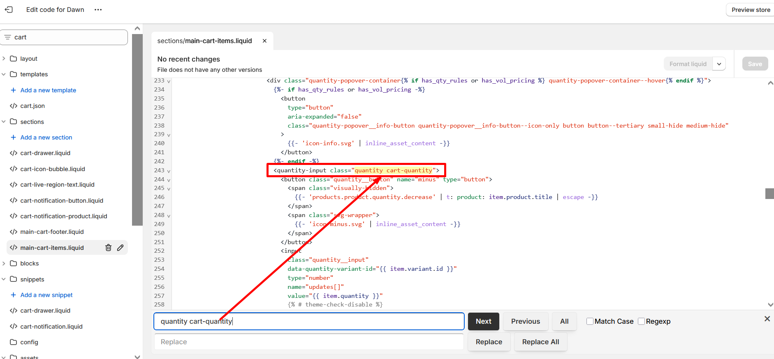Click the 'No recent changes' text

click(188, 59)
